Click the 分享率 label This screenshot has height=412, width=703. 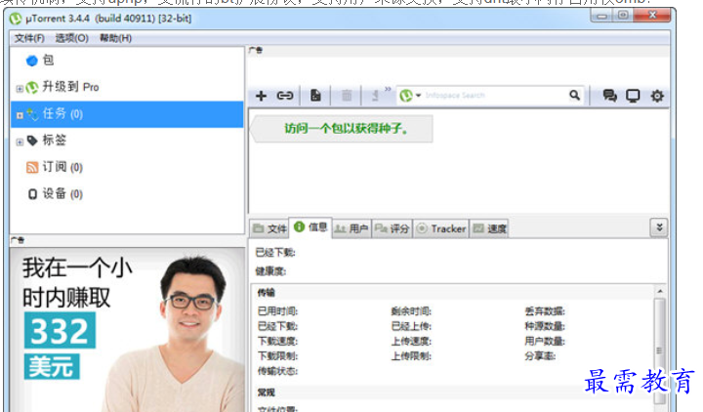[x=540, y=356]
